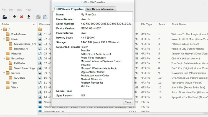This screenshot has height=117, width=208.
Task: Select the Music folder label
Action: (x=15, y=39)
